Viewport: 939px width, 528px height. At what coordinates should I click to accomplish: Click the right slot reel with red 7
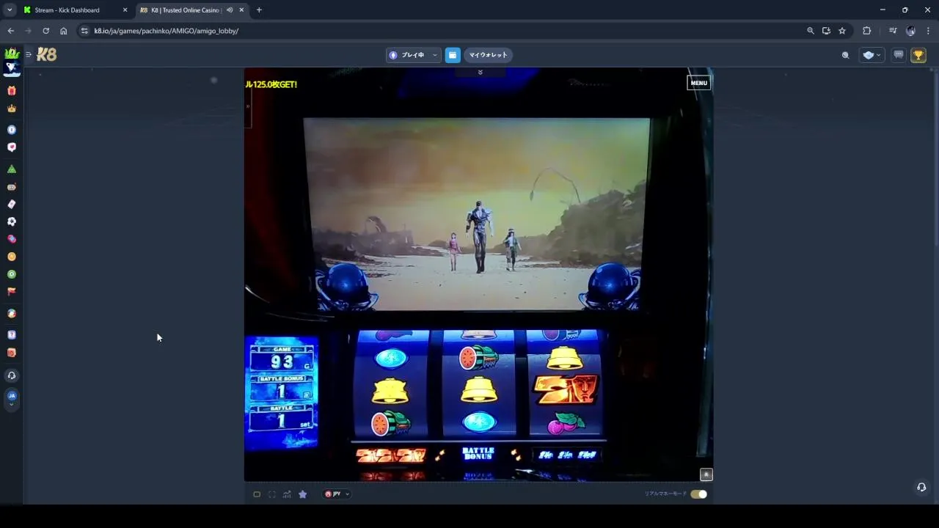(564, 384)
